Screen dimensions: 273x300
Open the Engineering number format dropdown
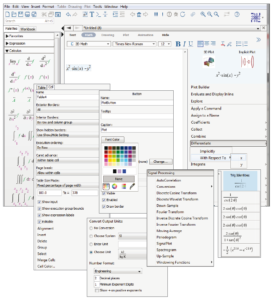pos(118,271)
